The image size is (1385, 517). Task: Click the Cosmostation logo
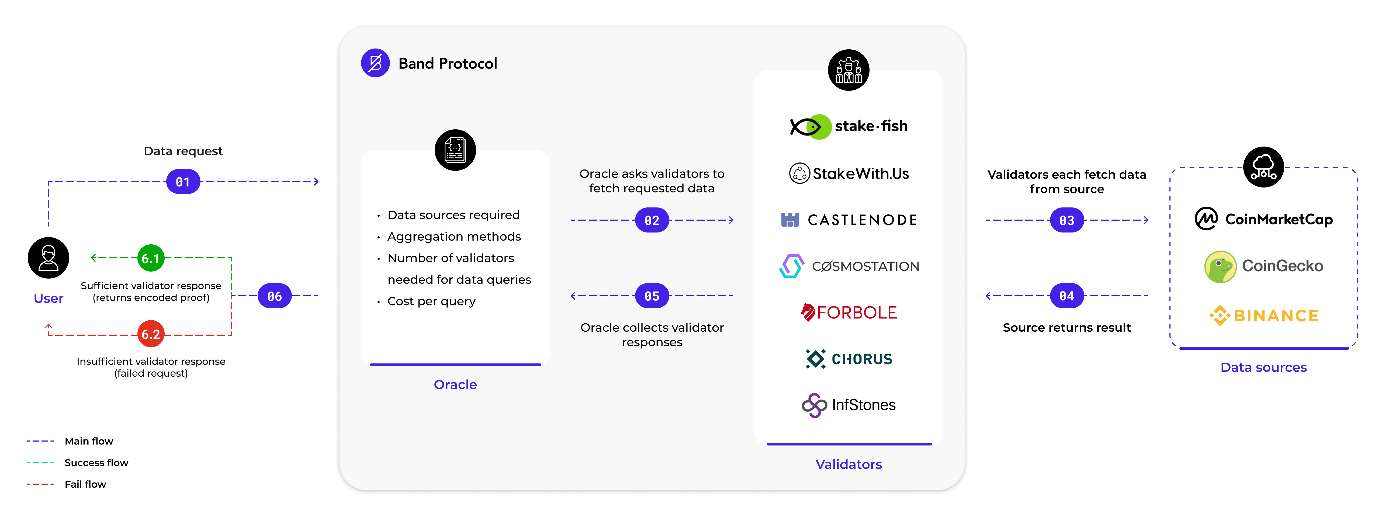coord(849,266)
